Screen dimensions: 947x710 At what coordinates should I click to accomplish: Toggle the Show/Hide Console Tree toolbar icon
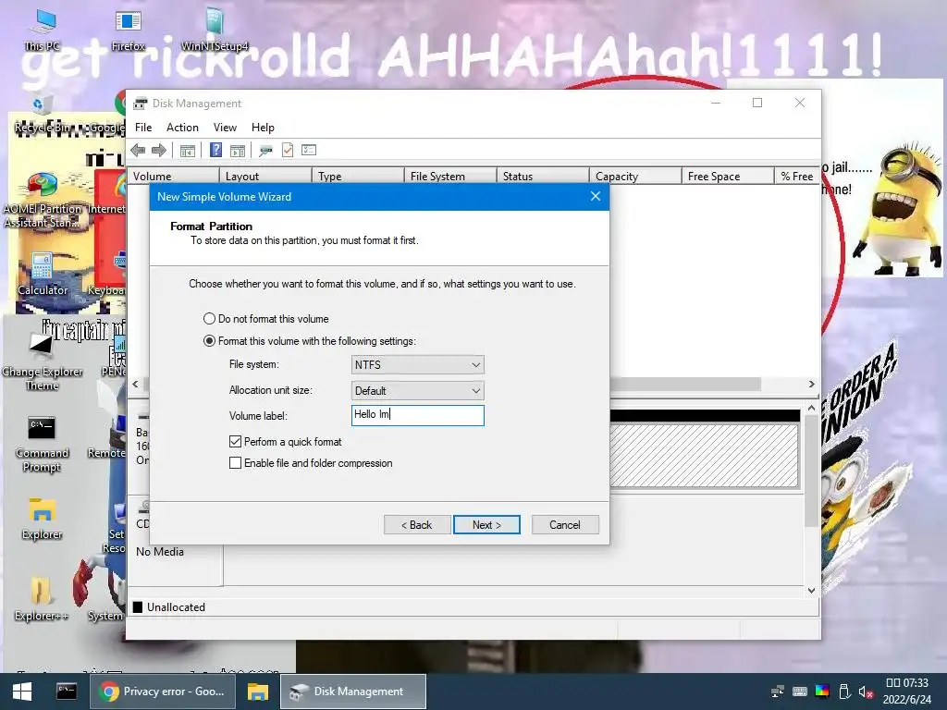[188, 151]
